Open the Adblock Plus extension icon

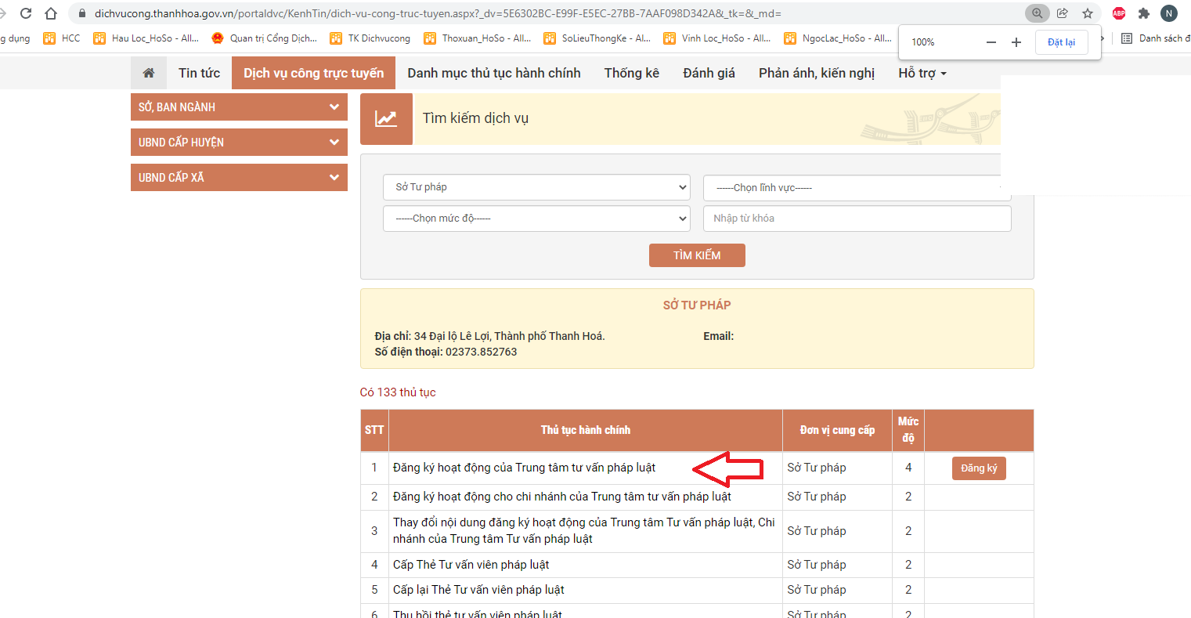pyautogui.click(x=1119, y=13)
